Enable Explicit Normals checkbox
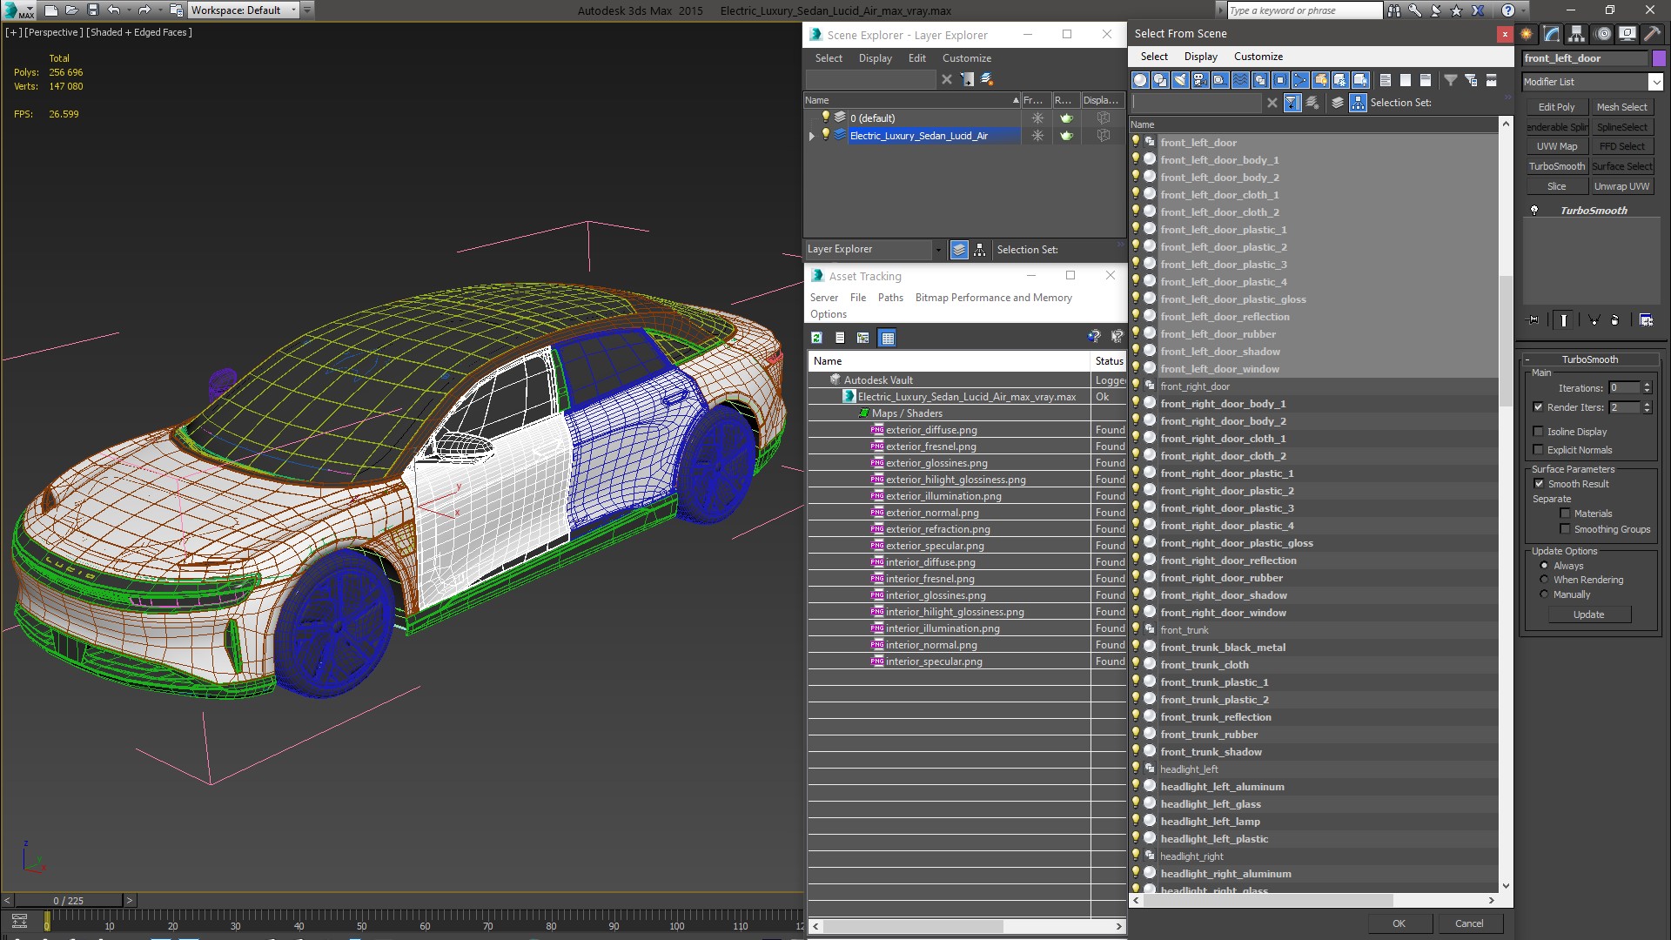Image resolution: width=1671 pixels, height=940 pixels. pos(1538,450)
